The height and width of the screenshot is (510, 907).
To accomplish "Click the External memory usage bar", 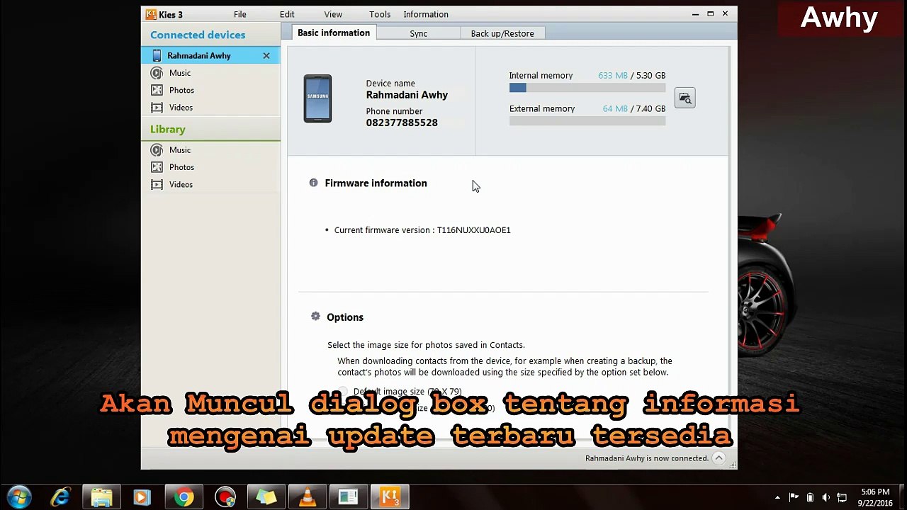I will coord(587,121).
